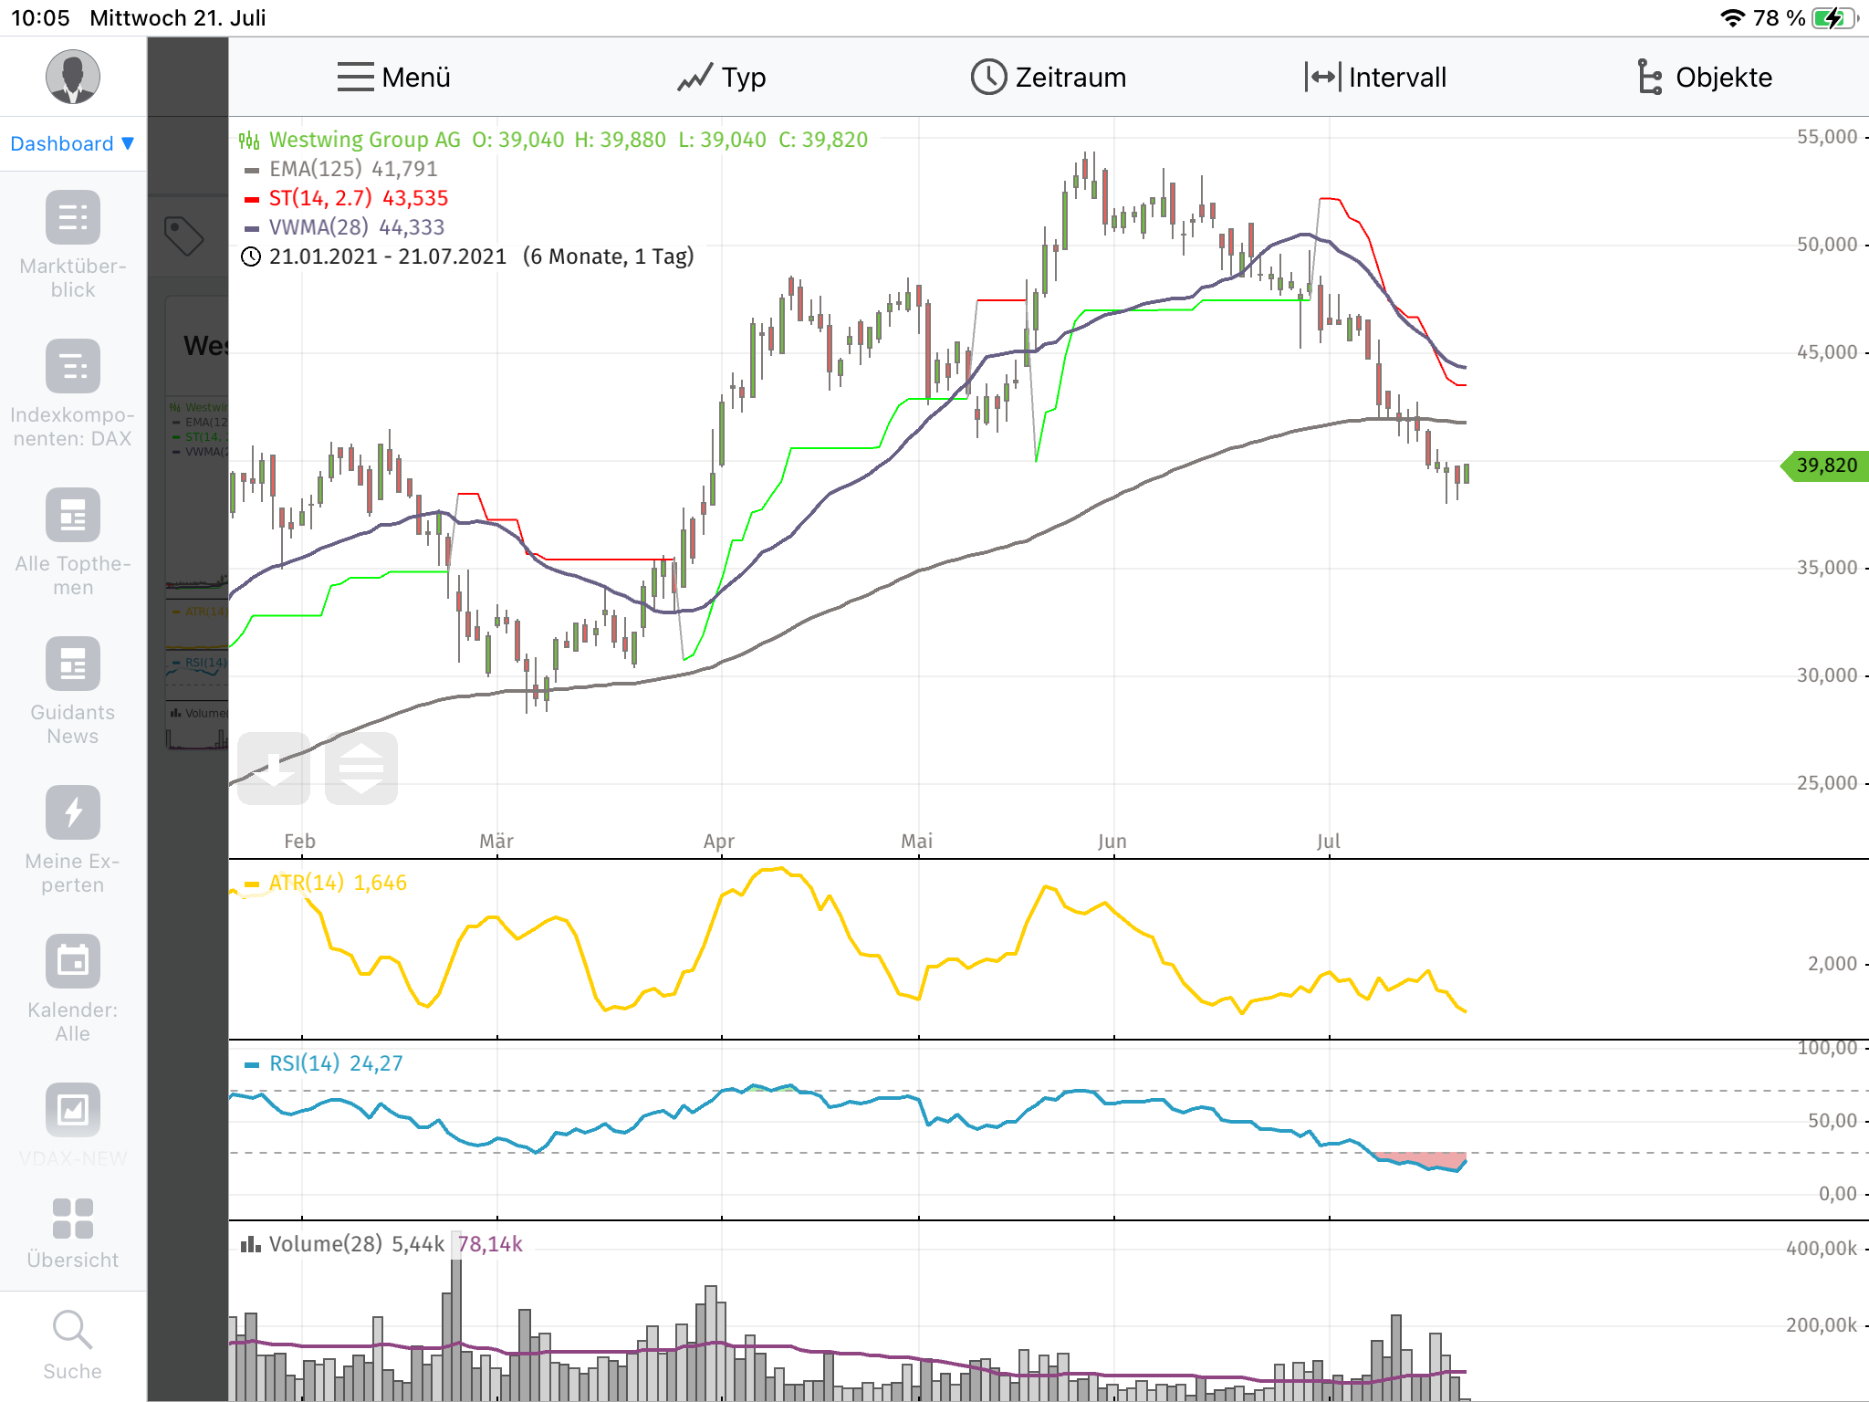Open Indexkomponenten DAX list

(72, 367)
